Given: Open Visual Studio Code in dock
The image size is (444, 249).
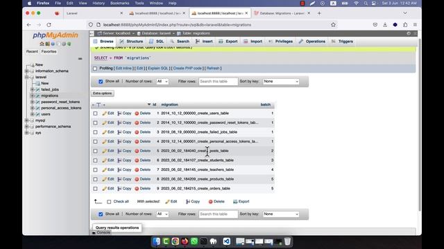Looking at the screenshot, I should [x=226, y=241].
